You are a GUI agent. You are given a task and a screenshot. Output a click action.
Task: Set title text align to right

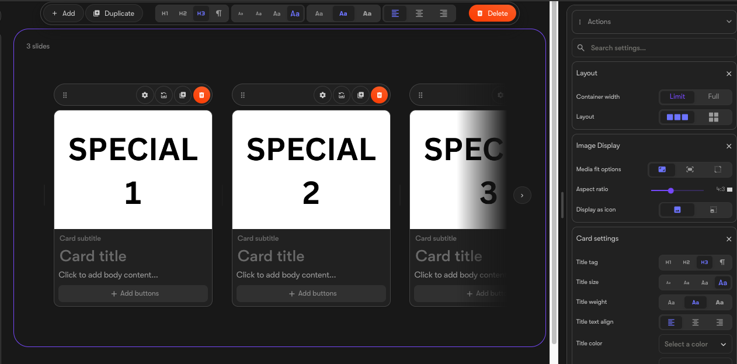point(719,322)
